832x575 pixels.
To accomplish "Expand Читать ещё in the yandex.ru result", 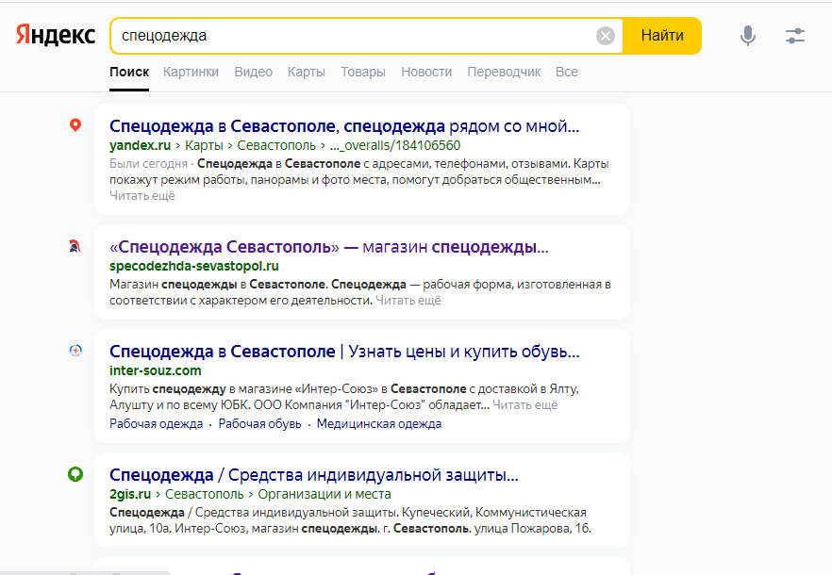I will [x=141, y=196].
